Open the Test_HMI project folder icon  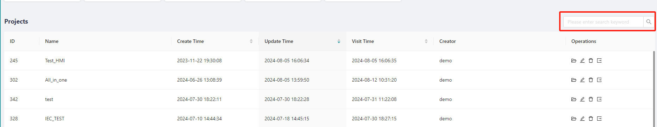coord(574,61)
